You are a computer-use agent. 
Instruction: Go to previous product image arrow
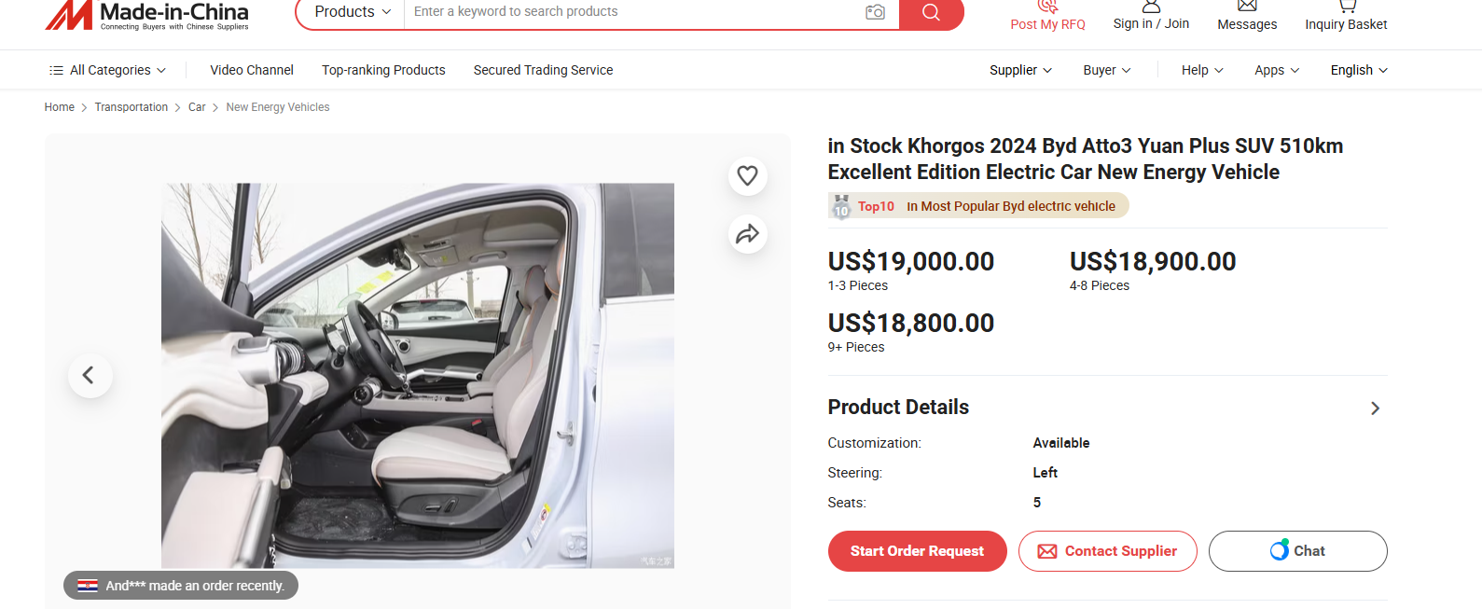[90, 375]
